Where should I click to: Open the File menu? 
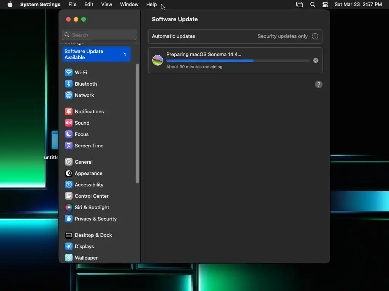(x=73, y=5)
